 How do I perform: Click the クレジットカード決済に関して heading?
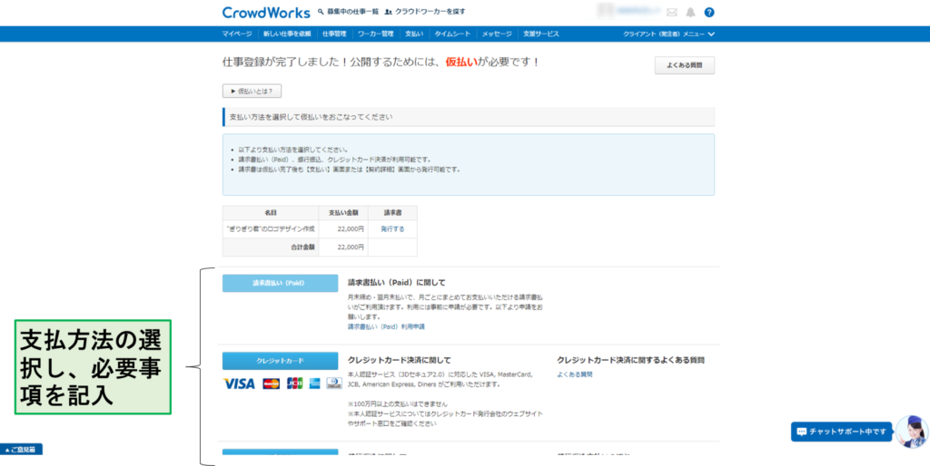point(400,360)
